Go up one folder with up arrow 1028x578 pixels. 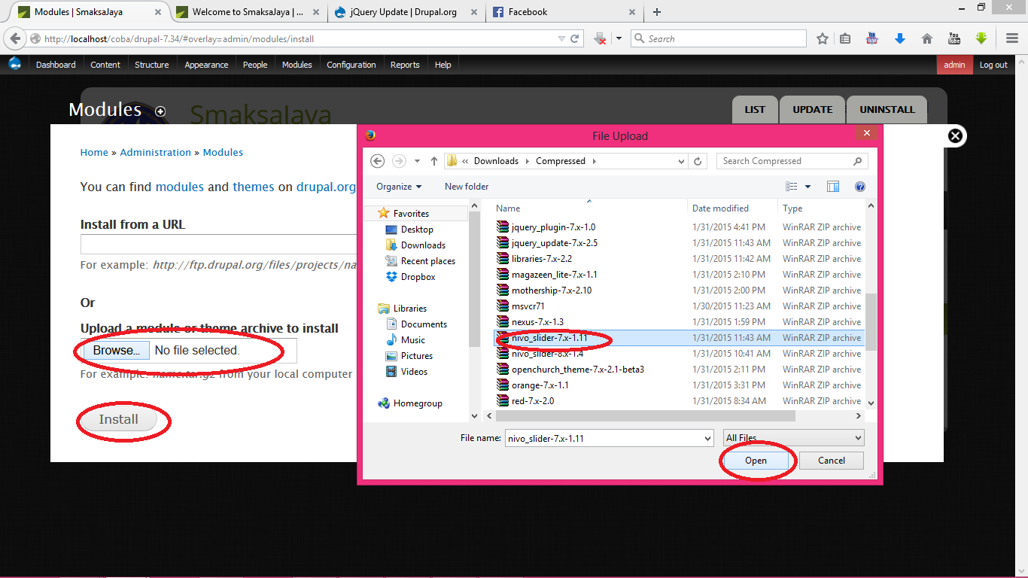coord(434,161)
